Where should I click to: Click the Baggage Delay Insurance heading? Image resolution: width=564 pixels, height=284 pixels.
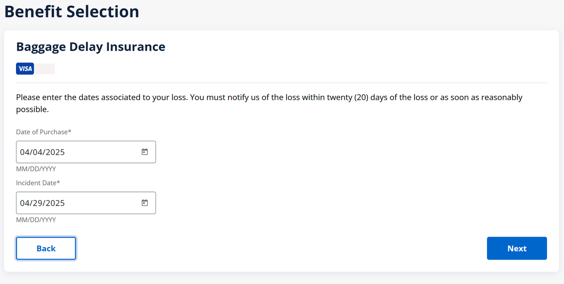pos(91,47)
